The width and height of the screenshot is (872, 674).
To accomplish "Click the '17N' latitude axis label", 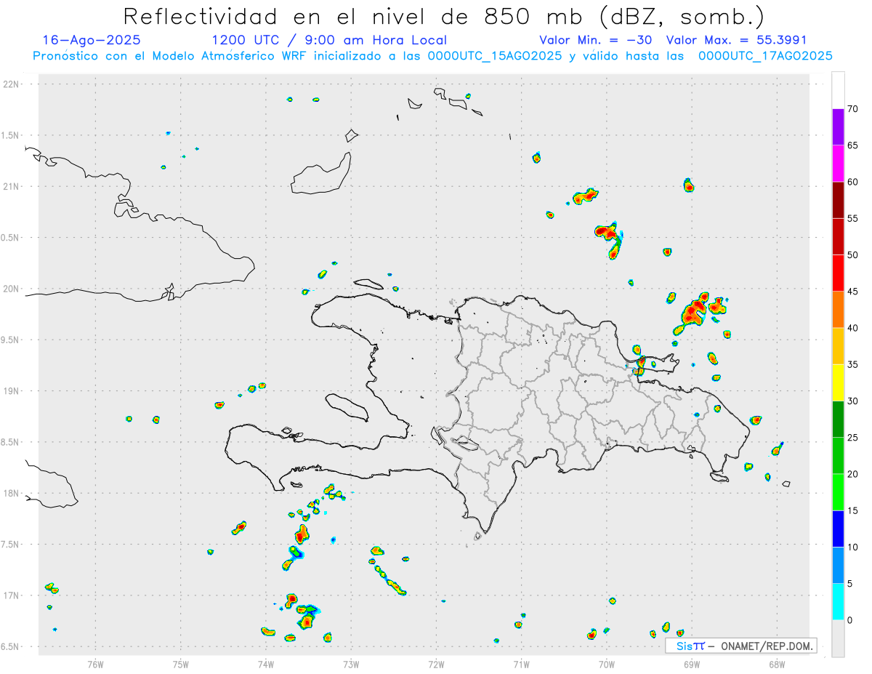I will coord(12,595).
